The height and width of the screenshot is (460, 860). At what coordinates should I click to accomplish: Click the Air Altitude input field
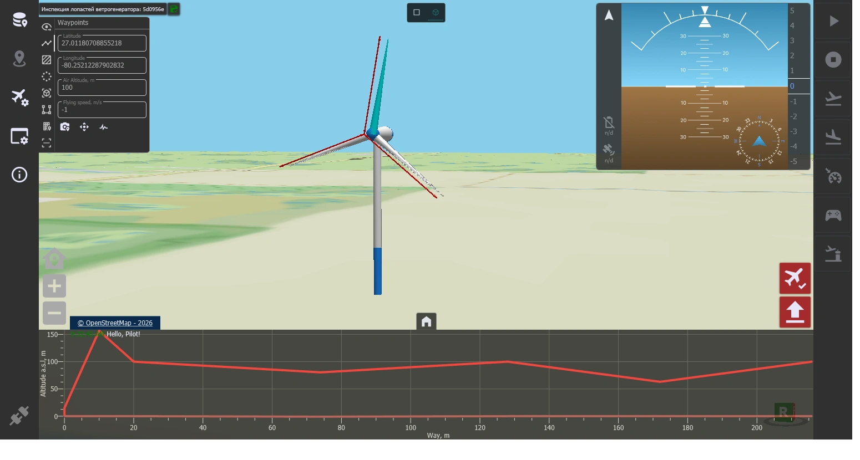(102, 87)
